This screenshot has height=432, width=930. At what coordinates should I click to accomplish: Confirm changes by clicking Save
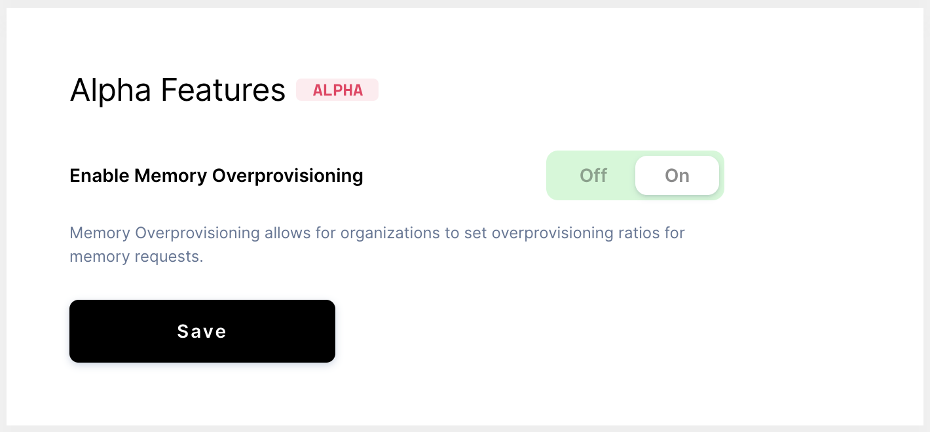tap(202, 331)
